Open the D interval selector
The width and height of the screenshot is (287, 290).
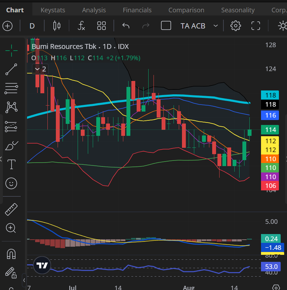pyautogui.click(x=32, y=26)
